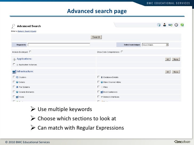Check the Hosts checkbox
The image size is (194, 145).
tap(14, 97)
